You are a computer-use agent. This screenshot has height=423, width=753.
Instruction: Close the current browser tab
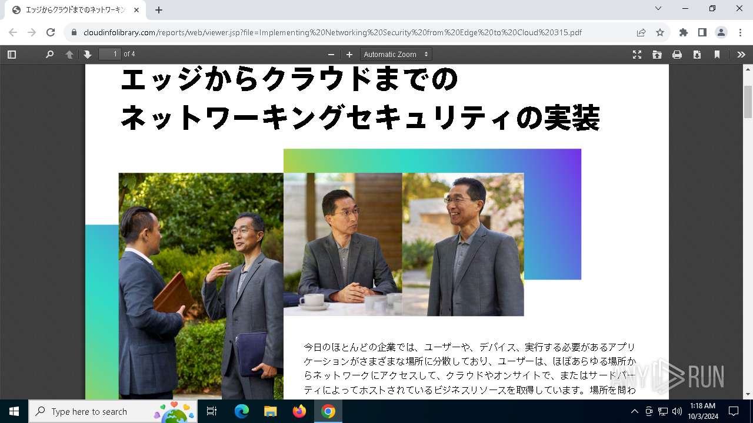pyautogui.click(x=137, y=10)
